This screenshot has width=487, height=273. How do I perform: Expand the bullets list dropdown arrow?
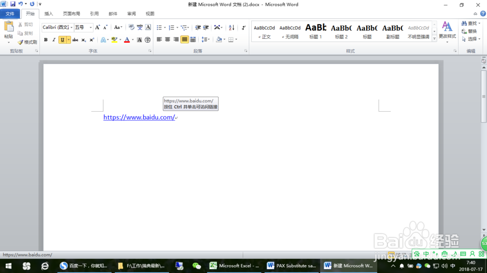tap(165, 28)
